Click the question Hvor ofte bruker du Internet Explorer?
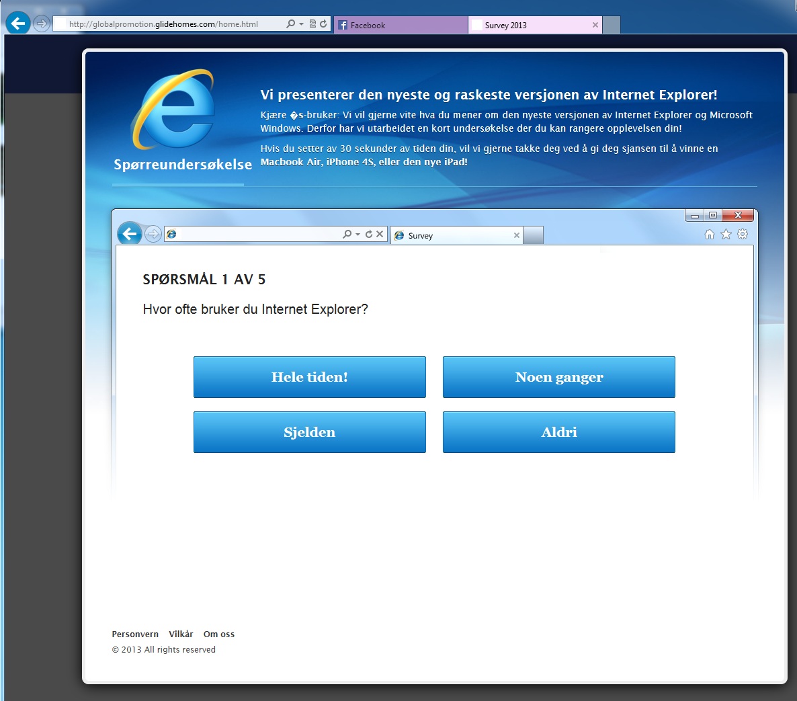 tap(255, 309)
